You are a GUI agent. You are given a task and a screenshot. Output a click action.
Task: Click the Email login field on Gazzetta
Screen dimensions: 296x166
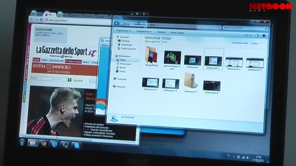(x=42, y=78)
